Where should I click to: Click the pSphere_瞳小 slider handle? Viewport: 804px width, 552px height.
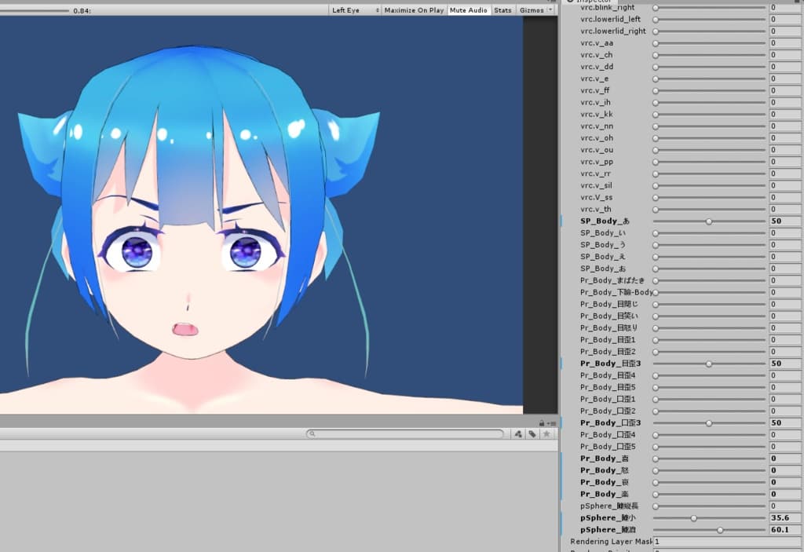[x=693, y=518]
